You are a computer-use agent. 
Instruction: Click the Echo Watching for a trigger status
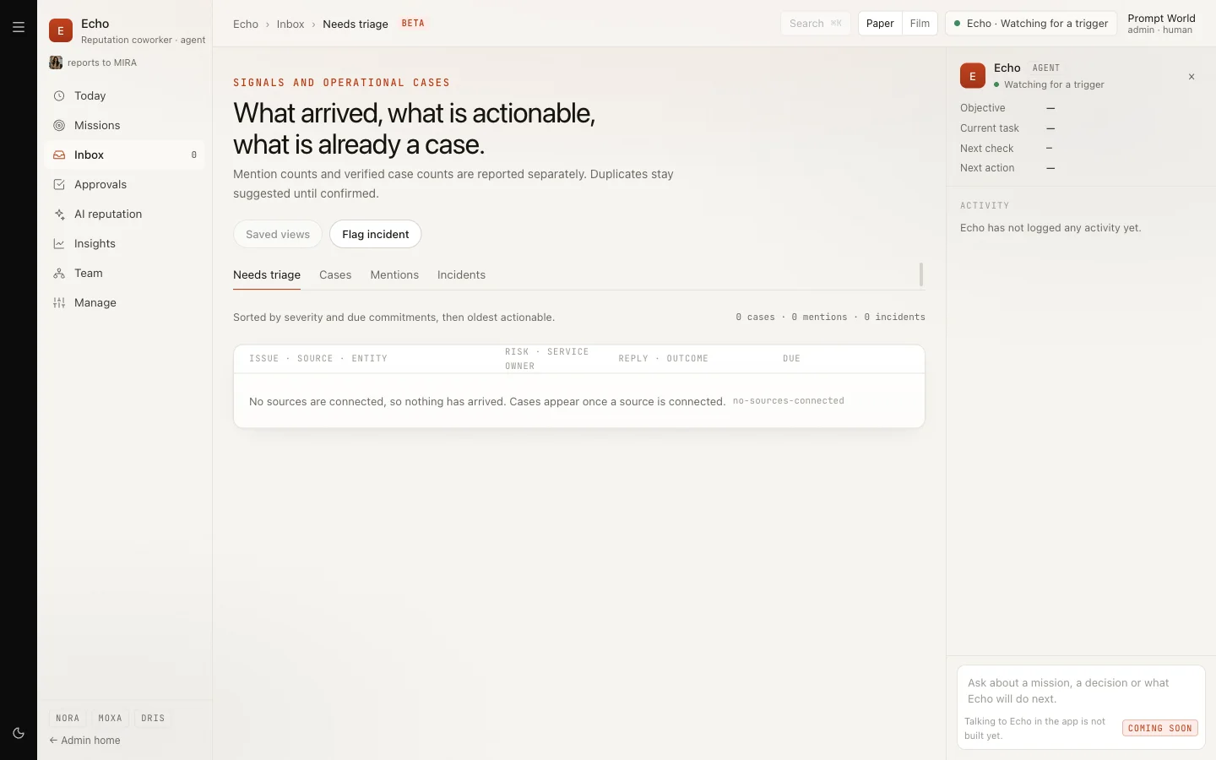(1031, 24)
